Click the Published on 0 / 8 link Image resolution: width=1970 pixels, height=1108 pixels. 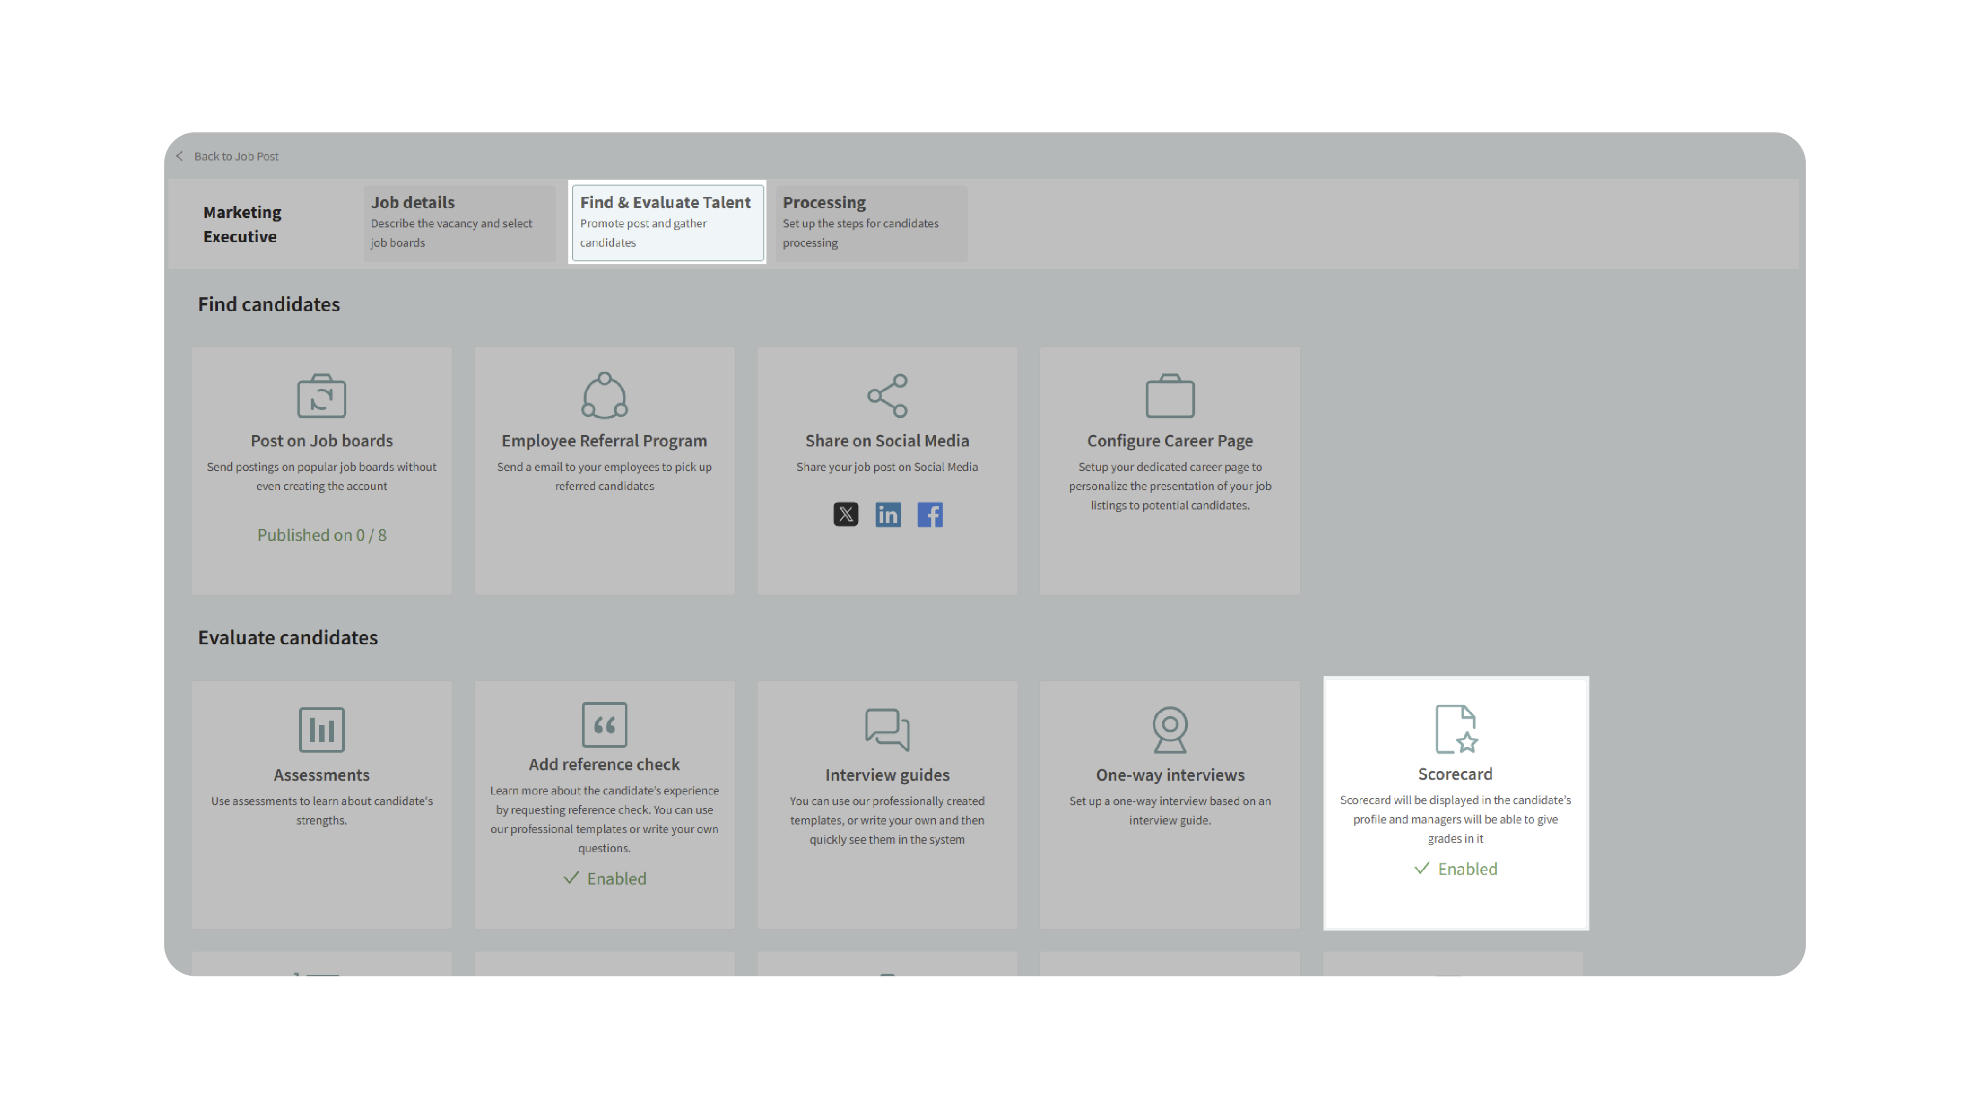[321, 535]
